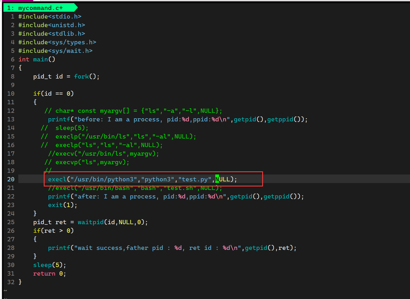Click the #include<stdlib.h> line

[52, 34]
